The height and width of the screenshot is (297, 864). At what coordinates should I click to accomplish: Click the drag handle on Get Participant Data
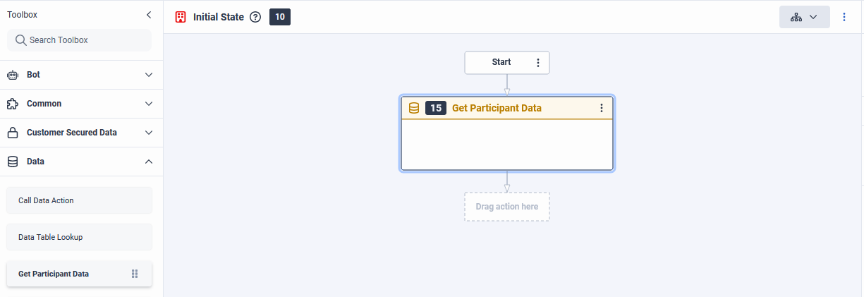tap(135, 274)
